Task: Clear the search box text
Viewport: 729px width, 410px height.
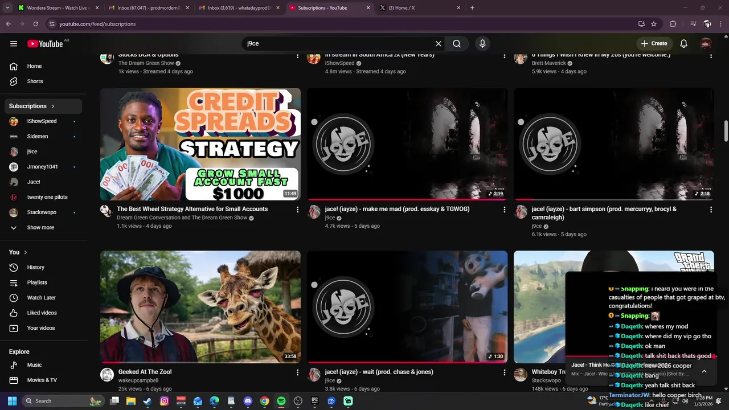Action: tap(439, 43)
